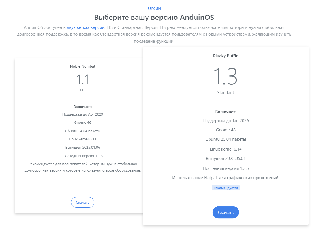327x234 pixels.
Task: Click the blue "Рекомендуется" badge
Action: [226, 188]
